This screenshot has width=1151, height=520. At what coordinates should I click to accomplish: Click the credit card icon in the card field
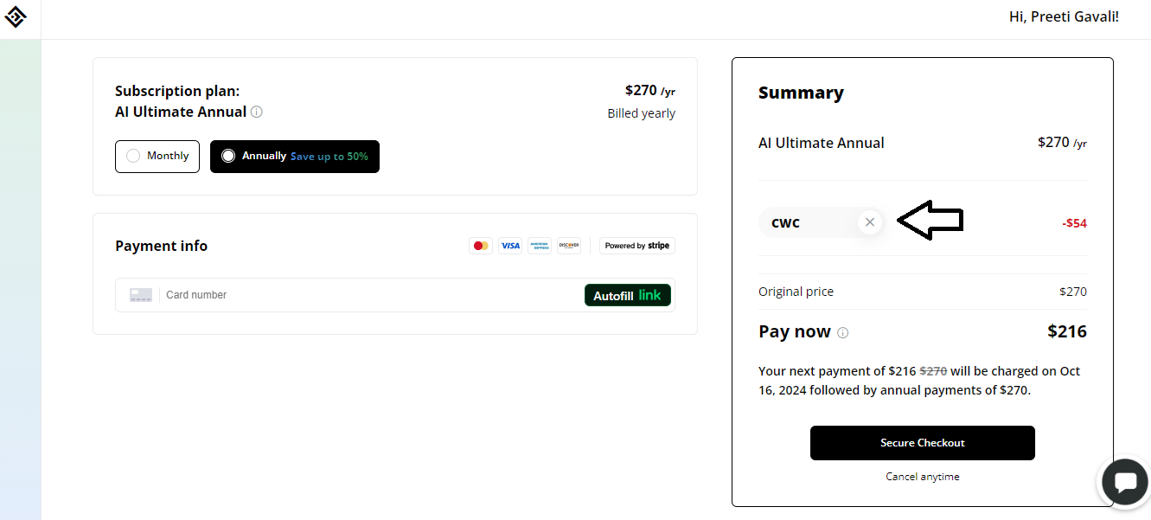pos(141,295)
